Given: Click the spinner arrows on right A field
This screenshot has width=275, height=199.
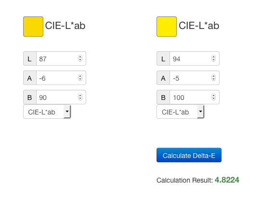Looking at the screenshot, I should [x=213, y=78].
